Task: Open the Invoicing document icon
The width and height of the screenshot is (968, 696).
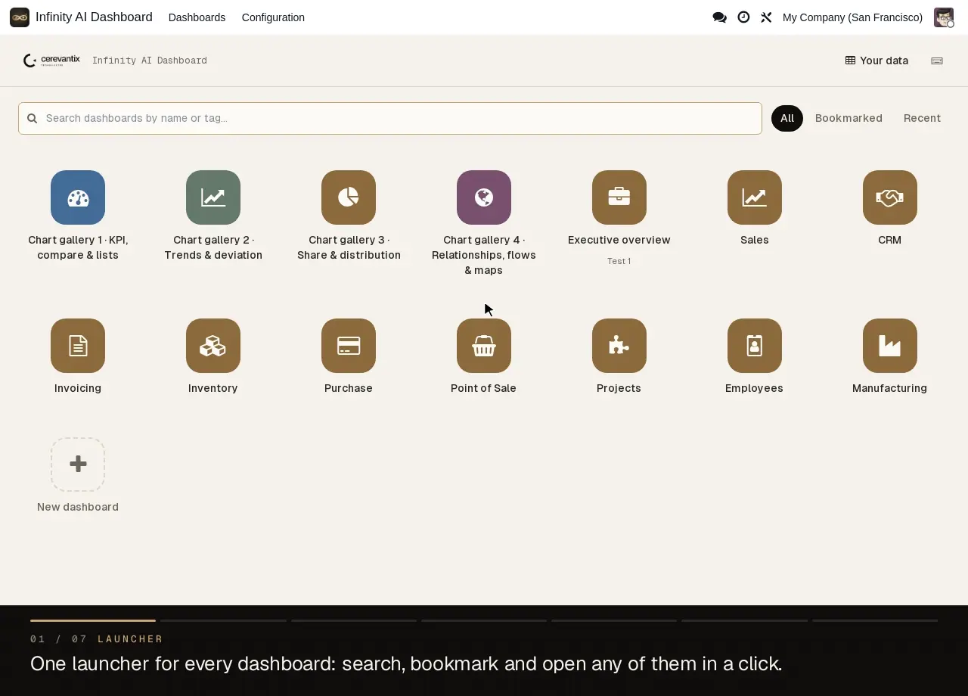Action: coord(78,346)
